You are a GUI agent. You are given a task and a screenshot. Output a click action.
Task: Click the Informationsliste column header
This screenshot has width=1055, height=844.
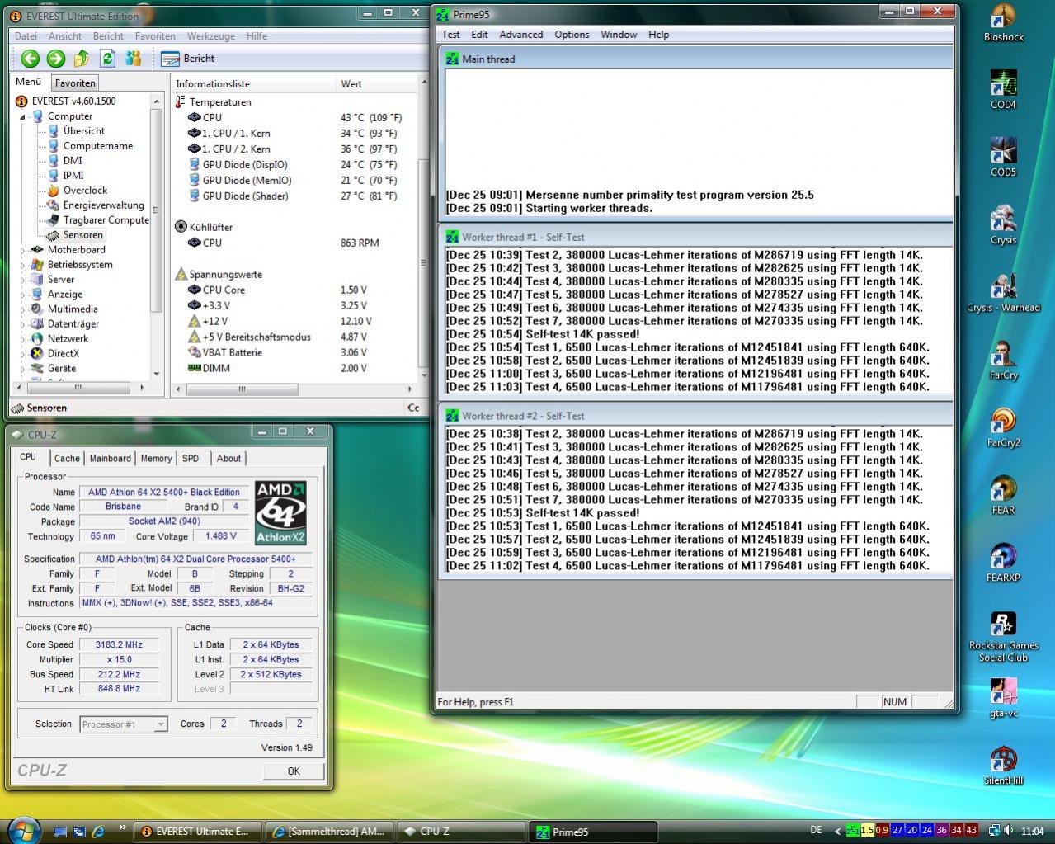(x=253, y=84)
